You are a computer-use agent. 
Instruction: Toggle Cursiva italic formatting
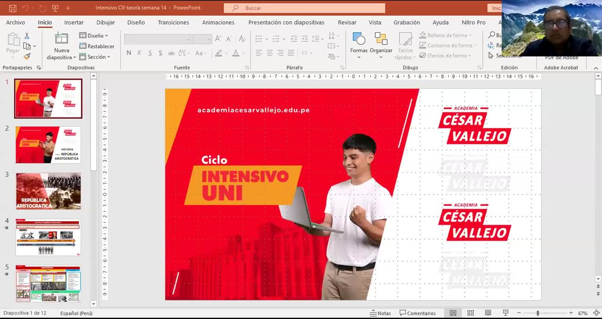pos(139,53)
